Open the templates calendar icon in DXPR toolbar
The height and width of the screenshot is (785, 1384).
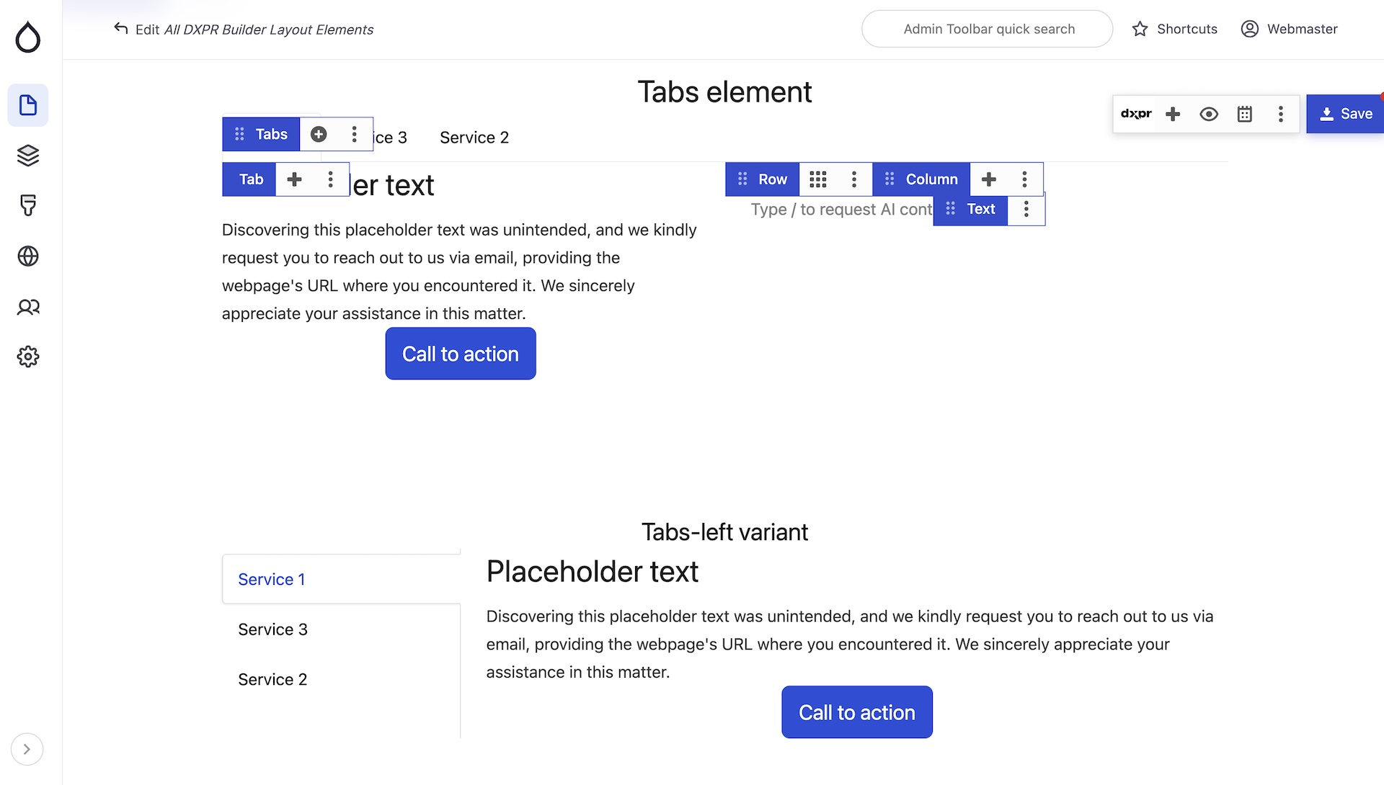coord(1245,114)
